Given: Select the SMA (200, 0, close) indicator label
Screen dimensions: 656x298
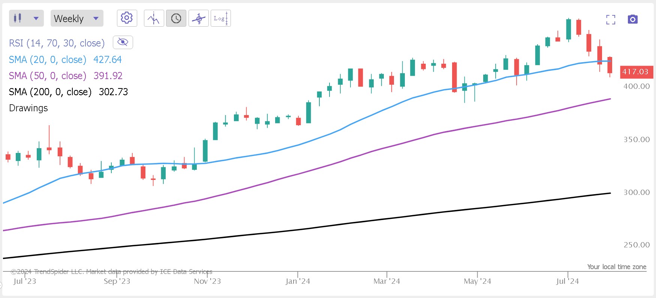Looking at the screenshot, I should 50,92.
